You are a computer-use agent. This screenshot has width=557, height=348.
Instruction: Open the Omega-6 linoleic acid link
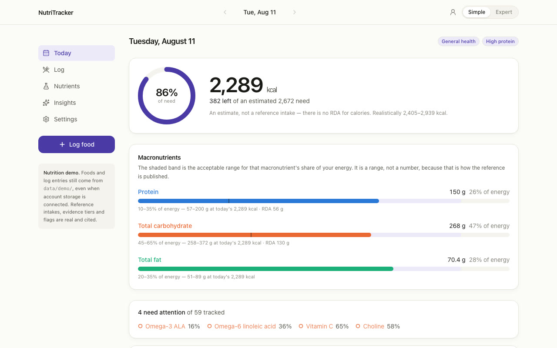coord(245,326)
